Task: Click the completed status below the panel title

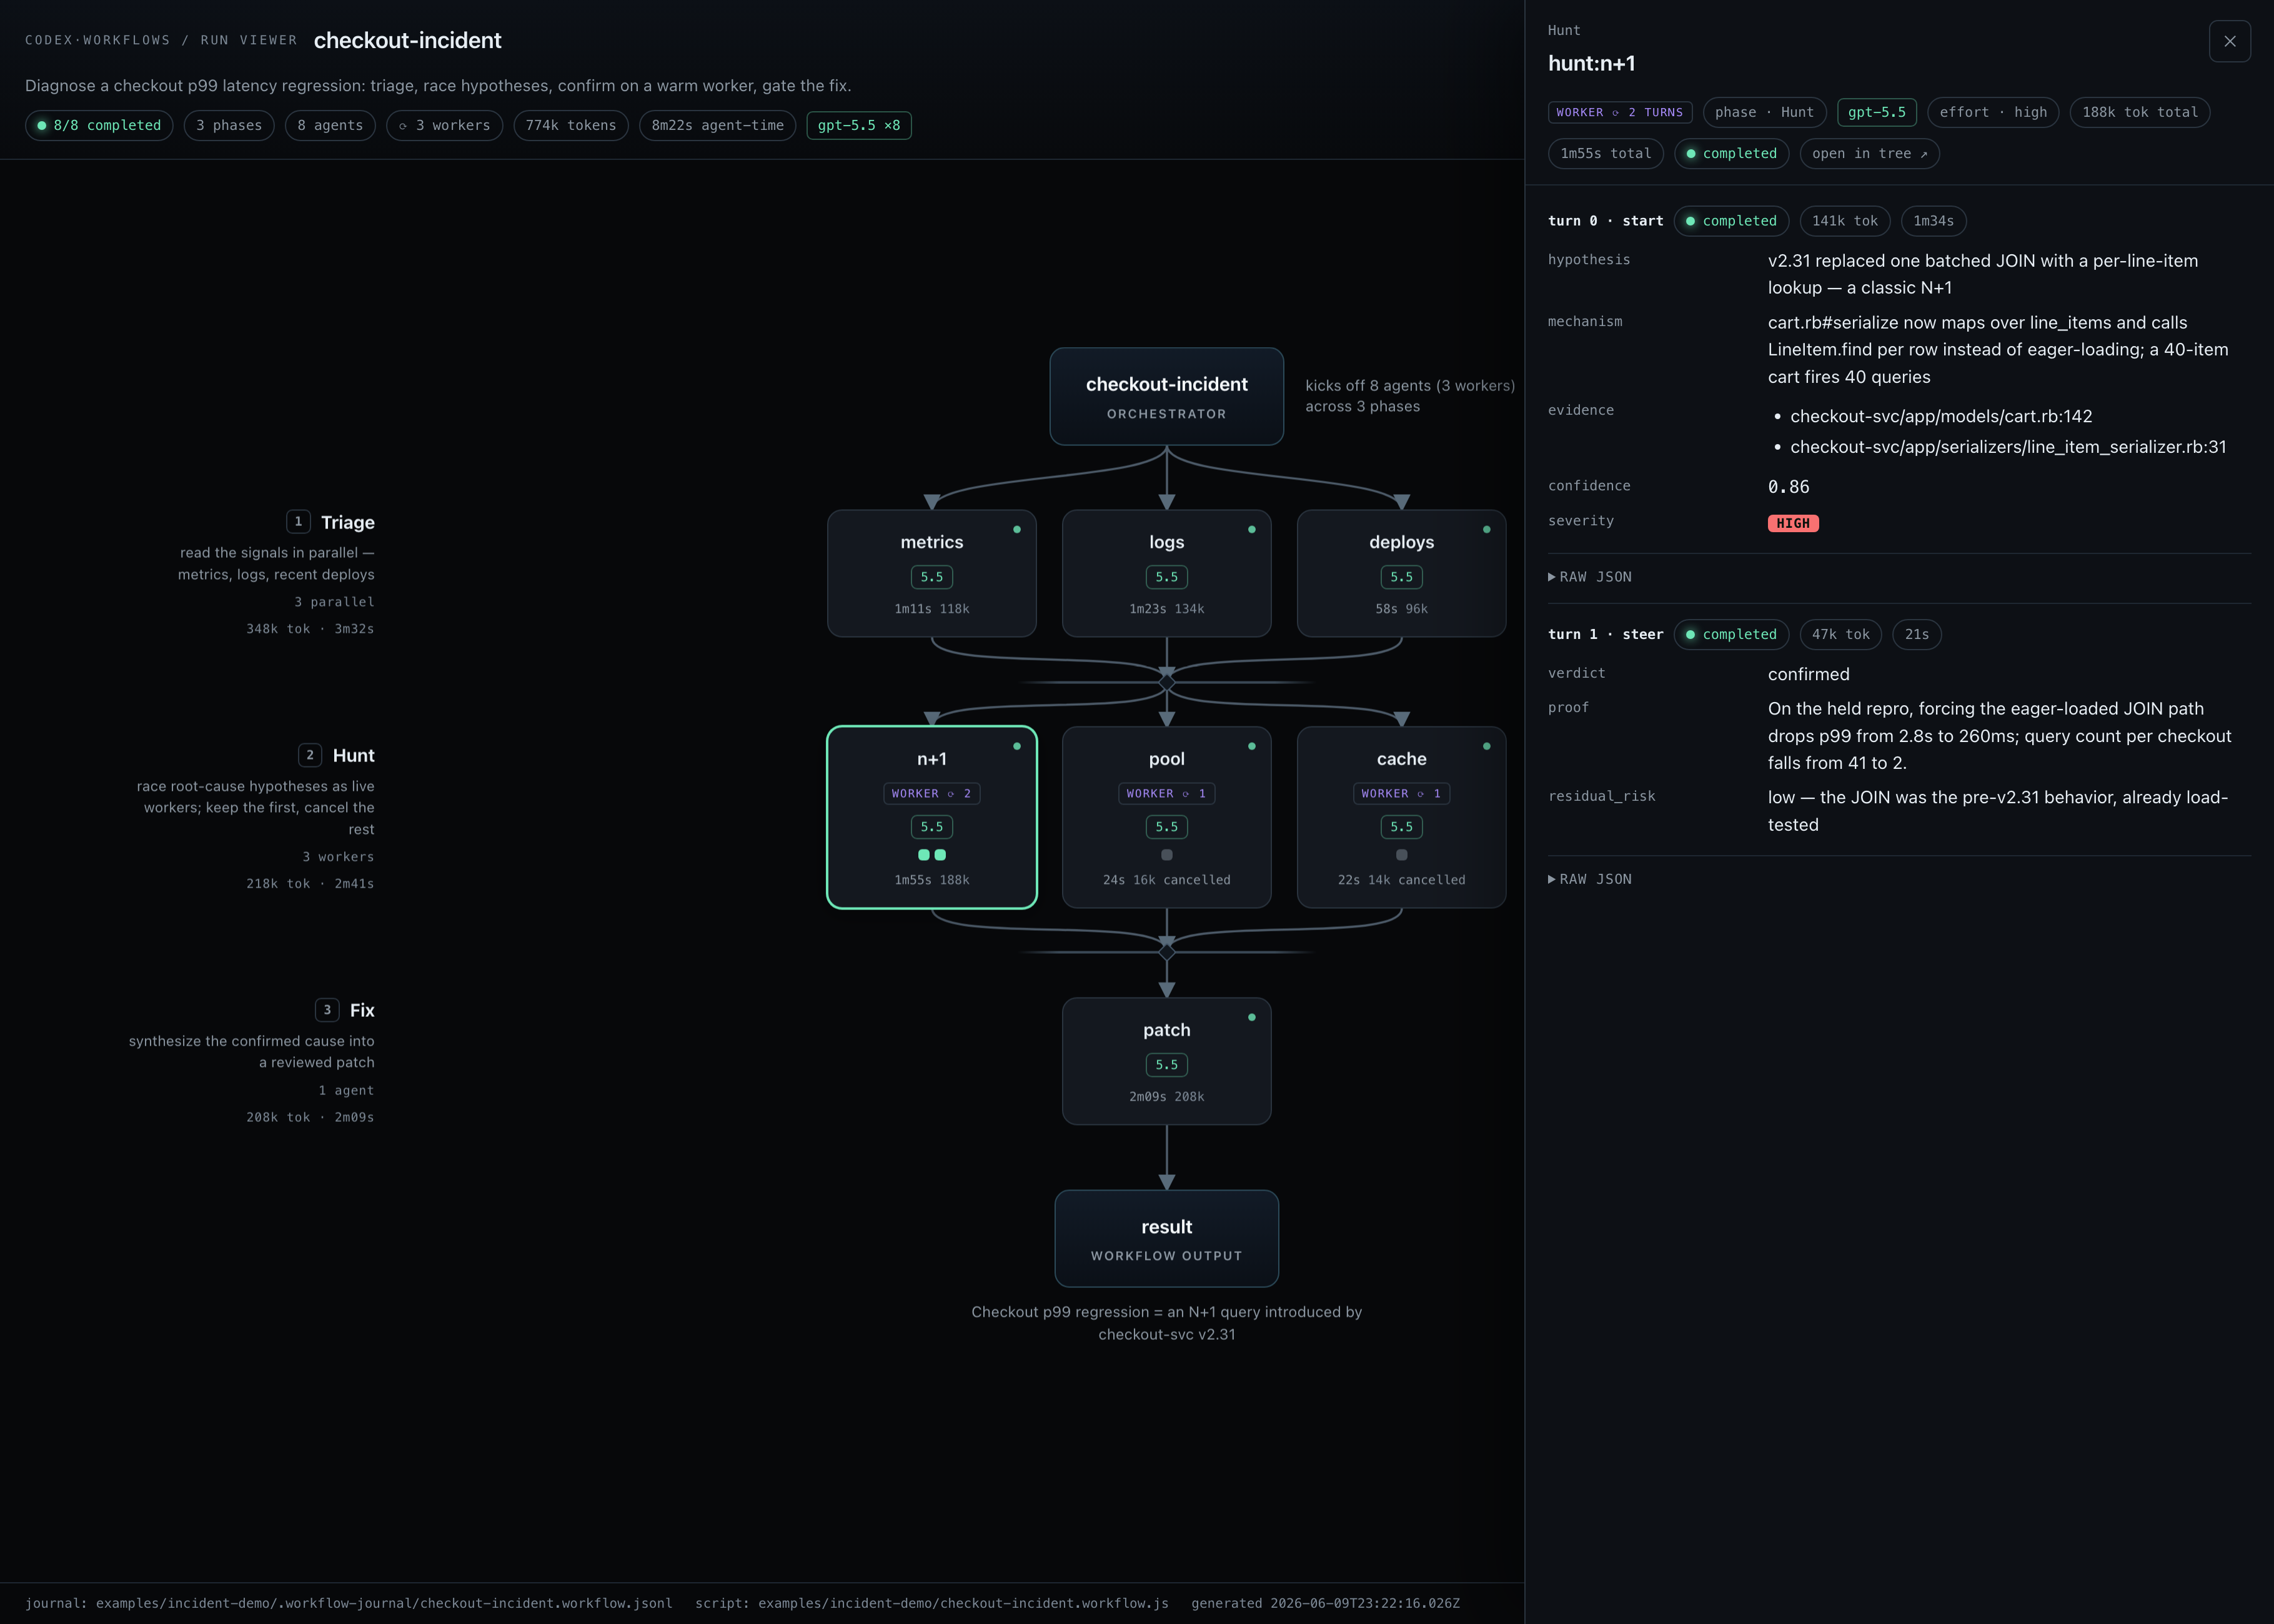Action: tap(1731, 153)
